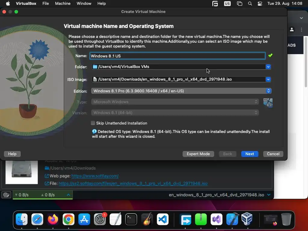Open Google Chrome from the Dock
The height and width of the screenshot is (231, 308).
[x=68, y=219]
